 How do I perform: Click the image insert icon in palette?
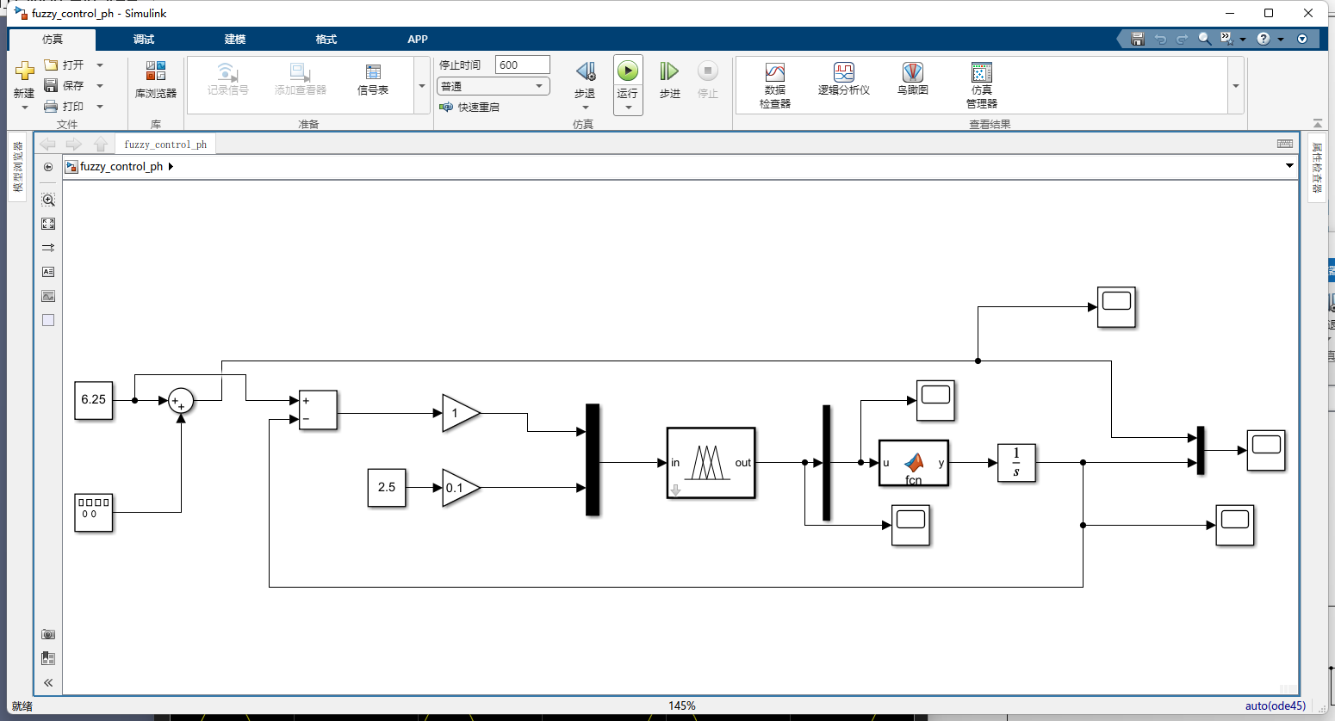pos(48,296)
